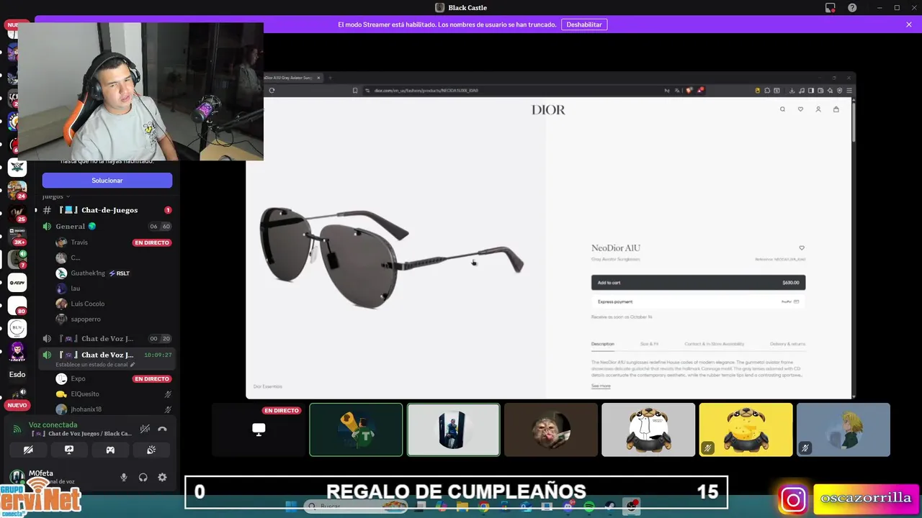Open Discord inbox icon in title bar

coord(830,7)
